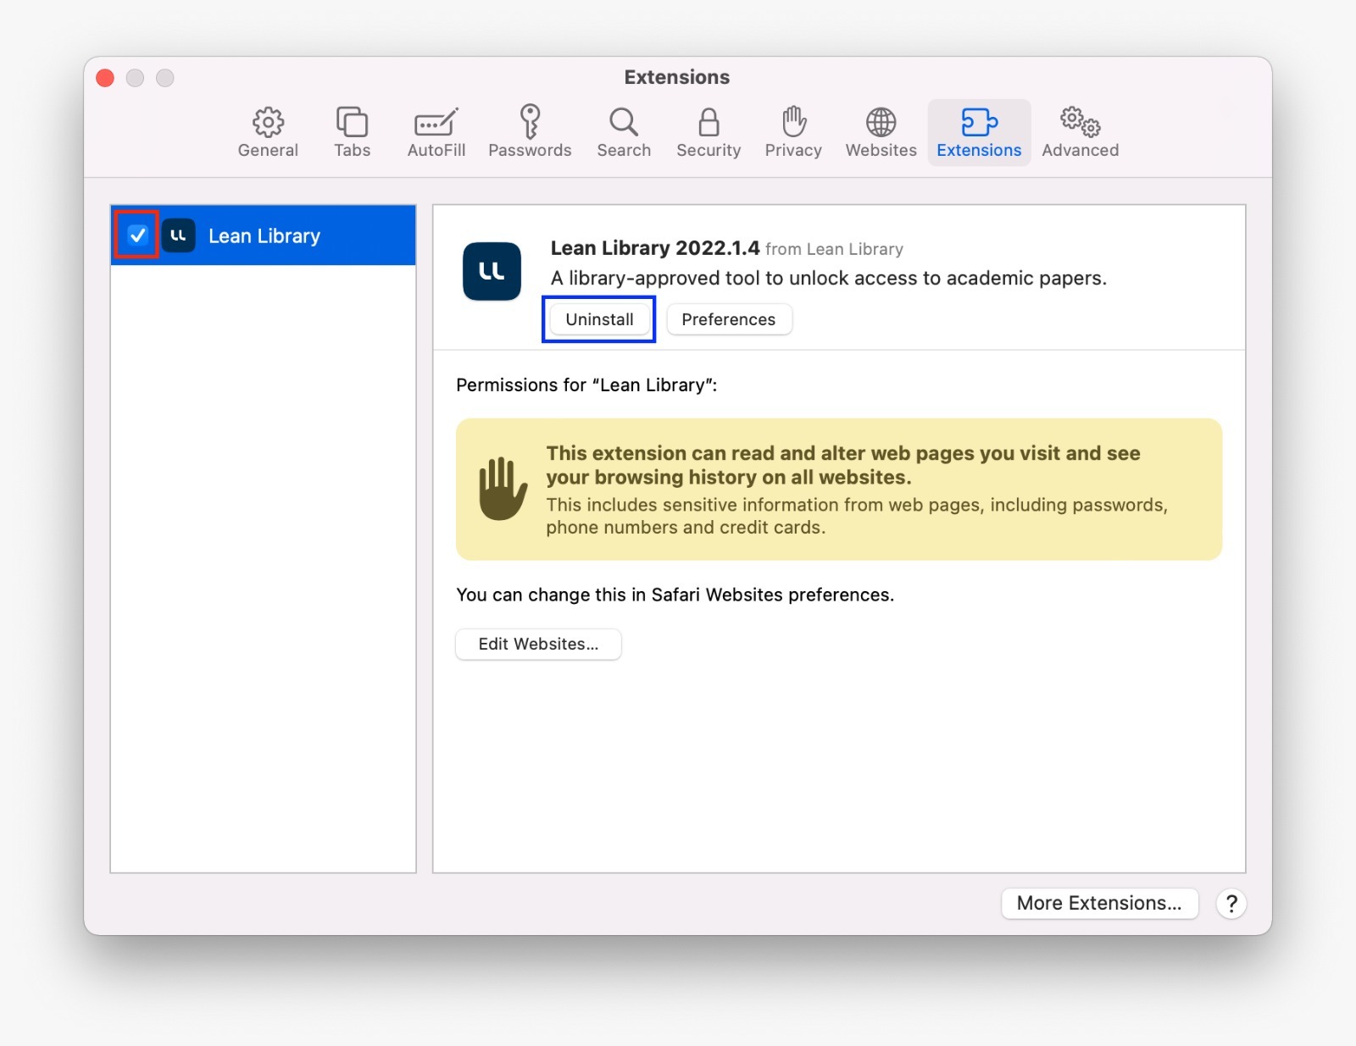
Task: Open the Advanced preferences pane
Action: pyautogui.click(x=1080, y=133)
